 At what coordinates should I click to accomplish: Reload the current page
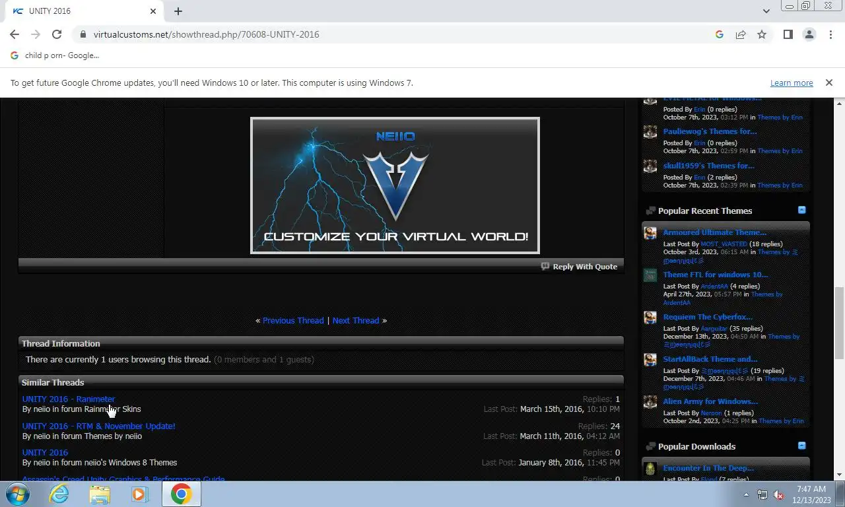click(x=57, y=34)
